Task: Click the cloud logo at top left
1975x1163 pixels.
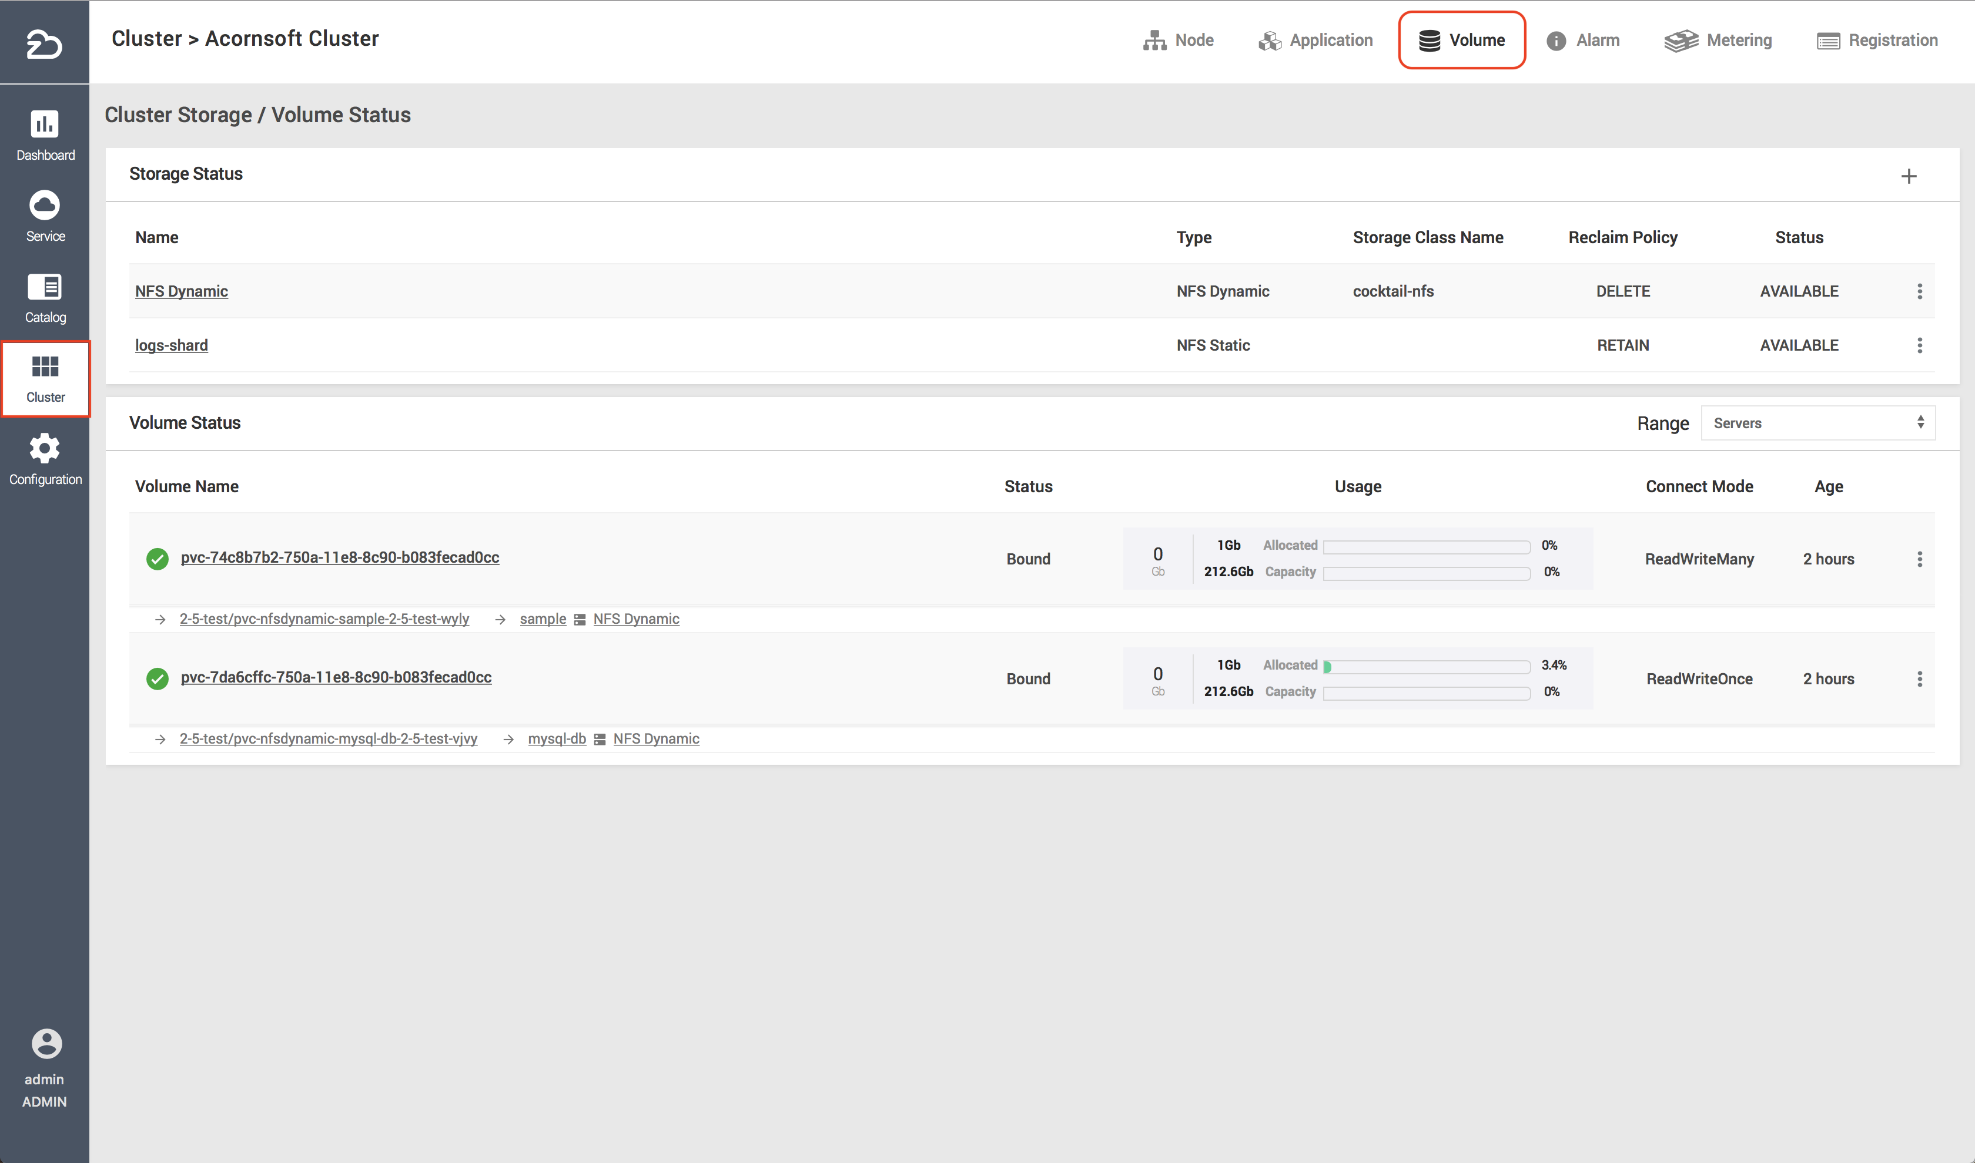Action: click(44, 44)
